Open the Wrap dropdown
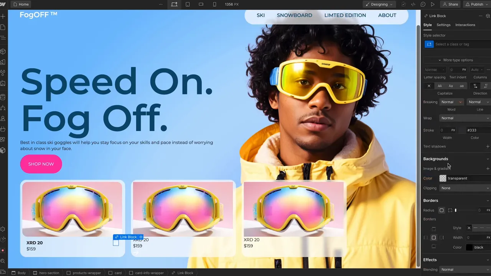This screenshot has height=276, width=491. coord(465,118)
